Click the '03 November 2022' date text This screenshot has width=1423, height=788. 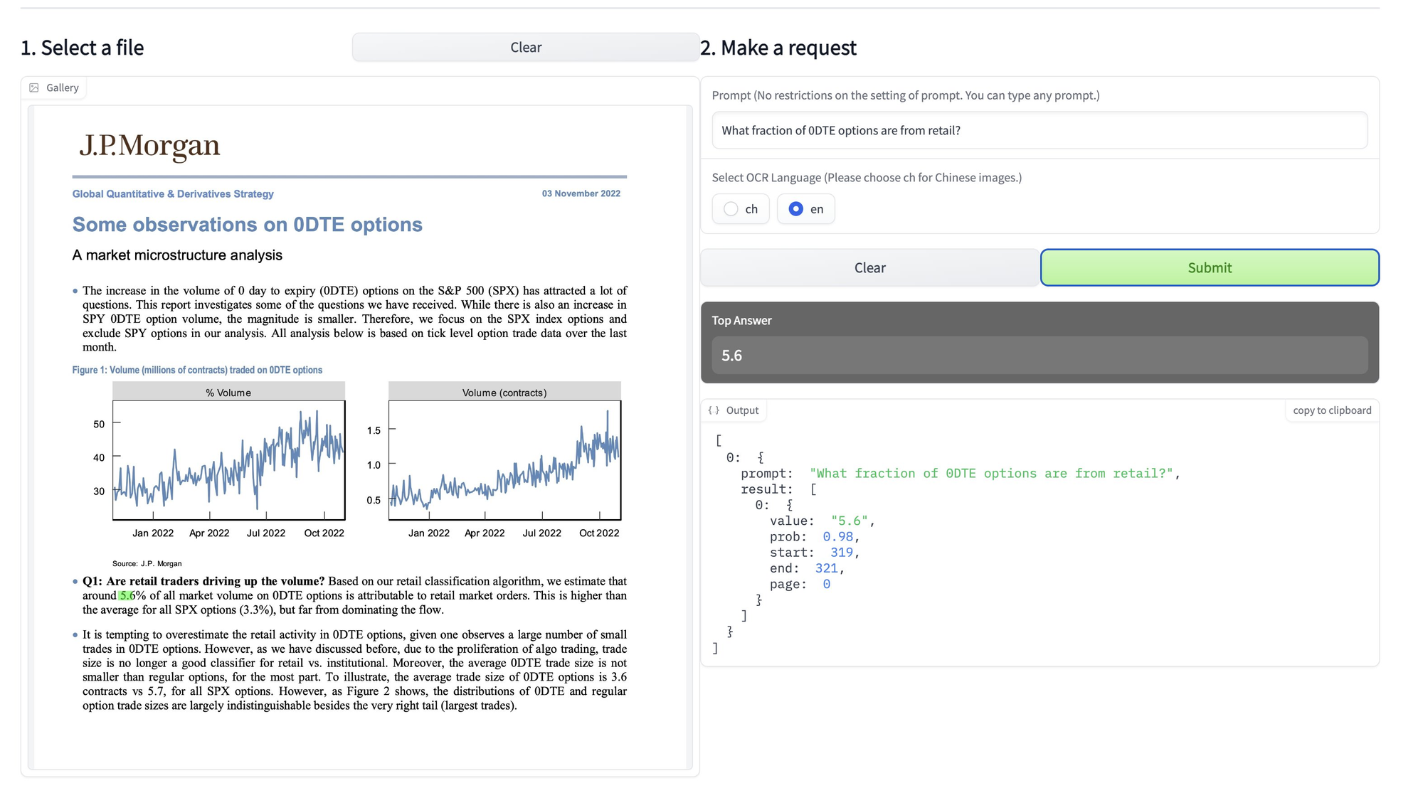tap(581, 193)
